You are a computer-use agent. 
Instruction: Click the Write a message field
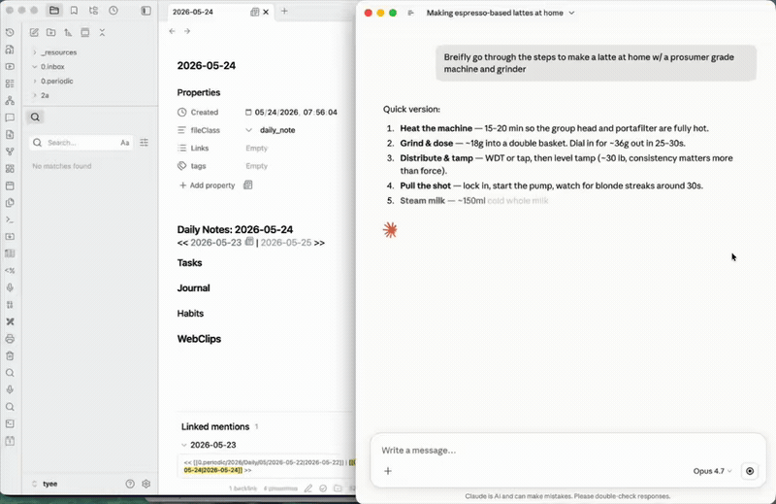567,450
